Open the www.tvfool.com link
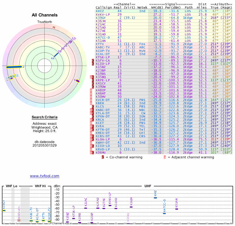The height and width of the screenshot is (226, 235). (x=44, y=176)
